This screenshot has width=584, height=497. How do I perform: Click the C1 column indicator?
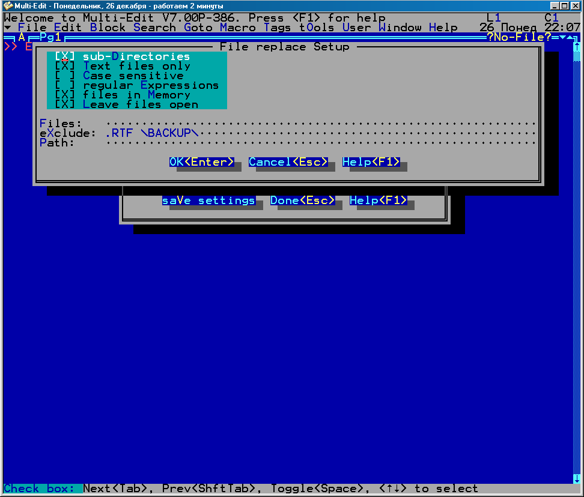[552, 18]
